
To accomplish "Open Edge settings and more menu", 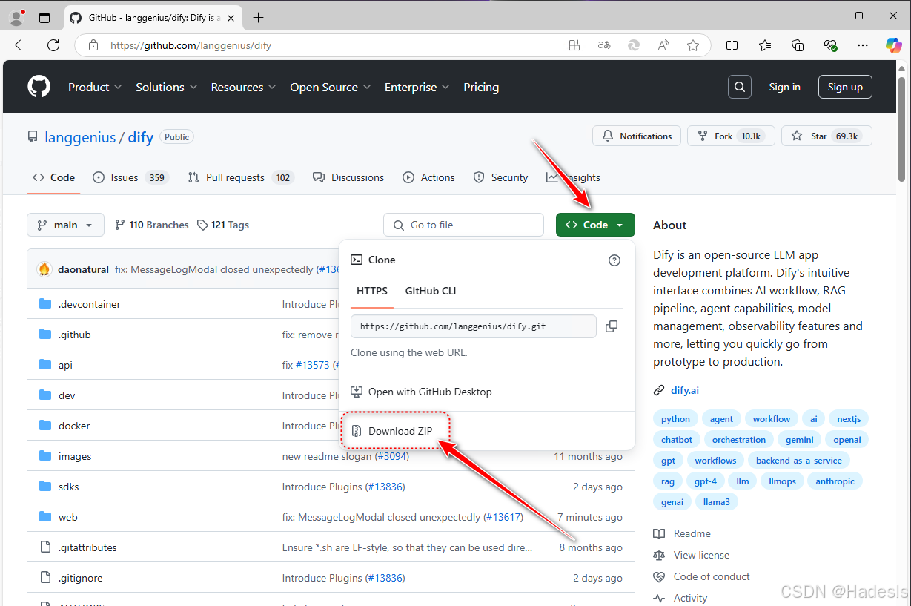I will point(863,45).
